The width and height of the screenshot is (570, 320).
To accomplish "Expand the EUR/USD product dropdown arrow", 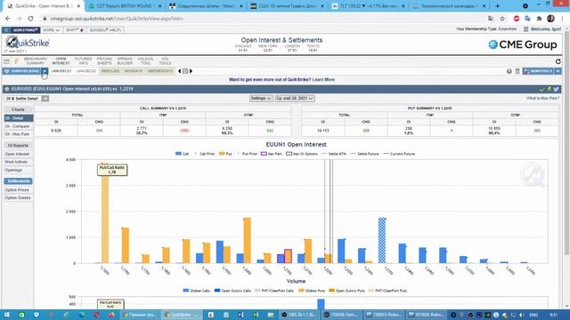I will [45, 71].
